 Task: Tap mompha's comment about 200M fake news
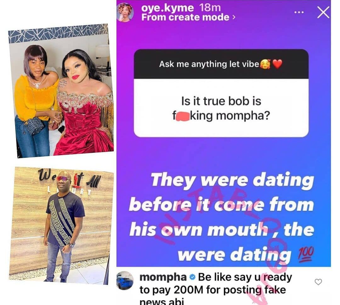(216, 289)
